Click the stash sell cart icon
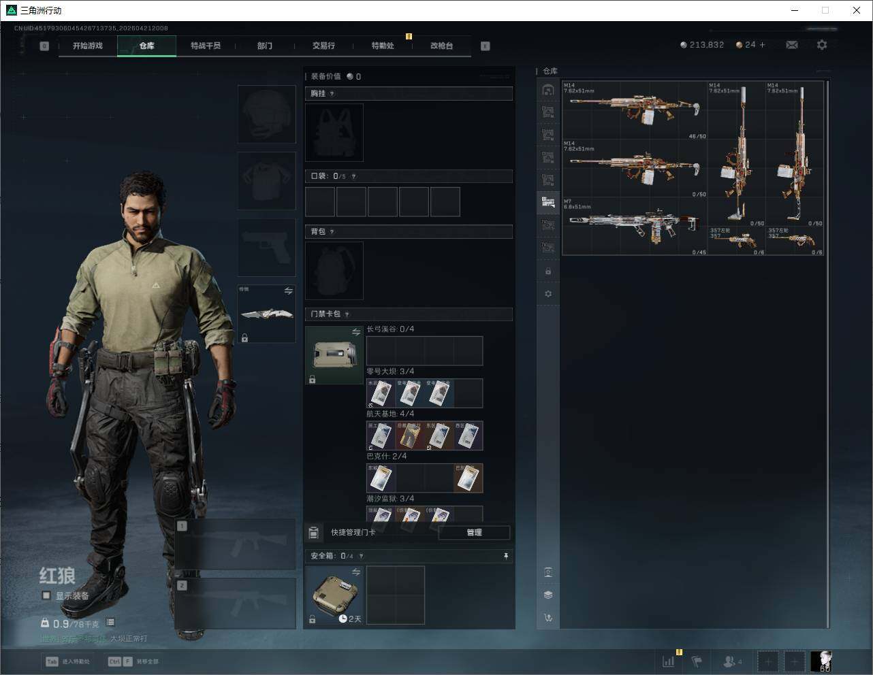This screenshot has height=675, width=873. [548, 618]
